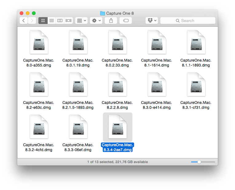This screenshot has height=190, width=235.
Task: Select disk image icon 8.2.1.5-1893.dmg
Action: coord(78,85)
